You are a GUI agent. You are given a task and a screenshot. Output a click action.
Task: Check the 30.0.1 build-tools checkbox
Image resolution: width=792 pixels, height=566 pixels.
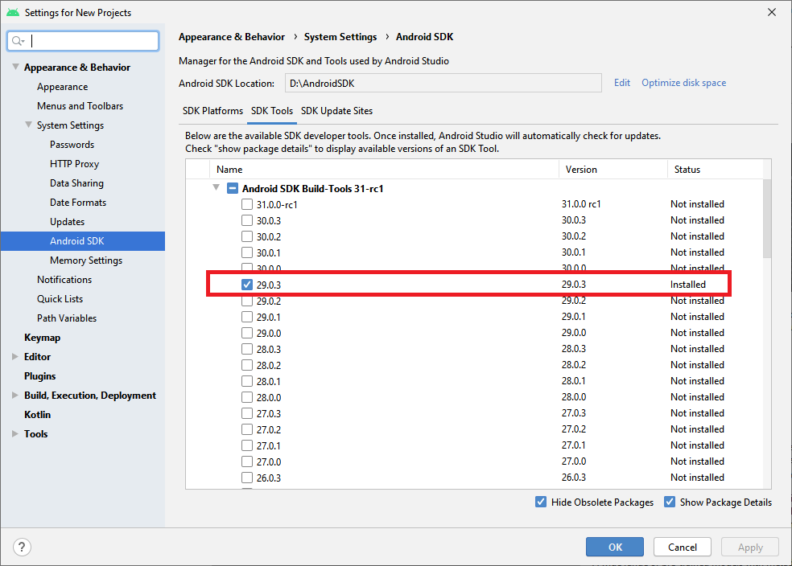coord(247,252)
